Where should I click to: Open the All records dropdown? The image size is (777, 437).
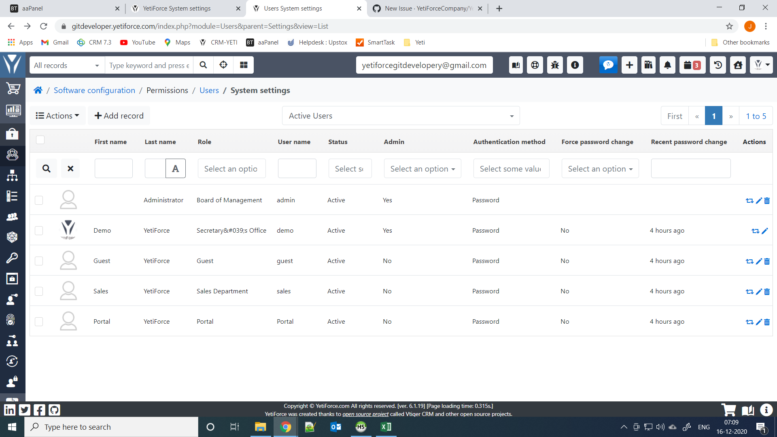click(x=67, y=65)
